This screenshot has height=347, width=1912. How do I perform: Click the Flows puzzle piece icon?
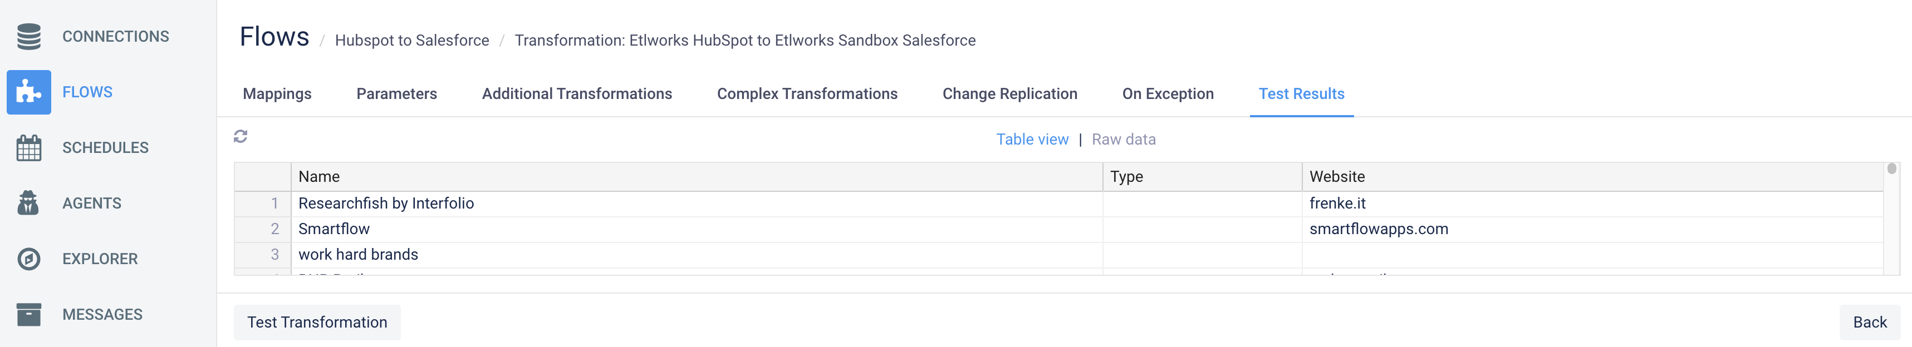click(29, 92)
